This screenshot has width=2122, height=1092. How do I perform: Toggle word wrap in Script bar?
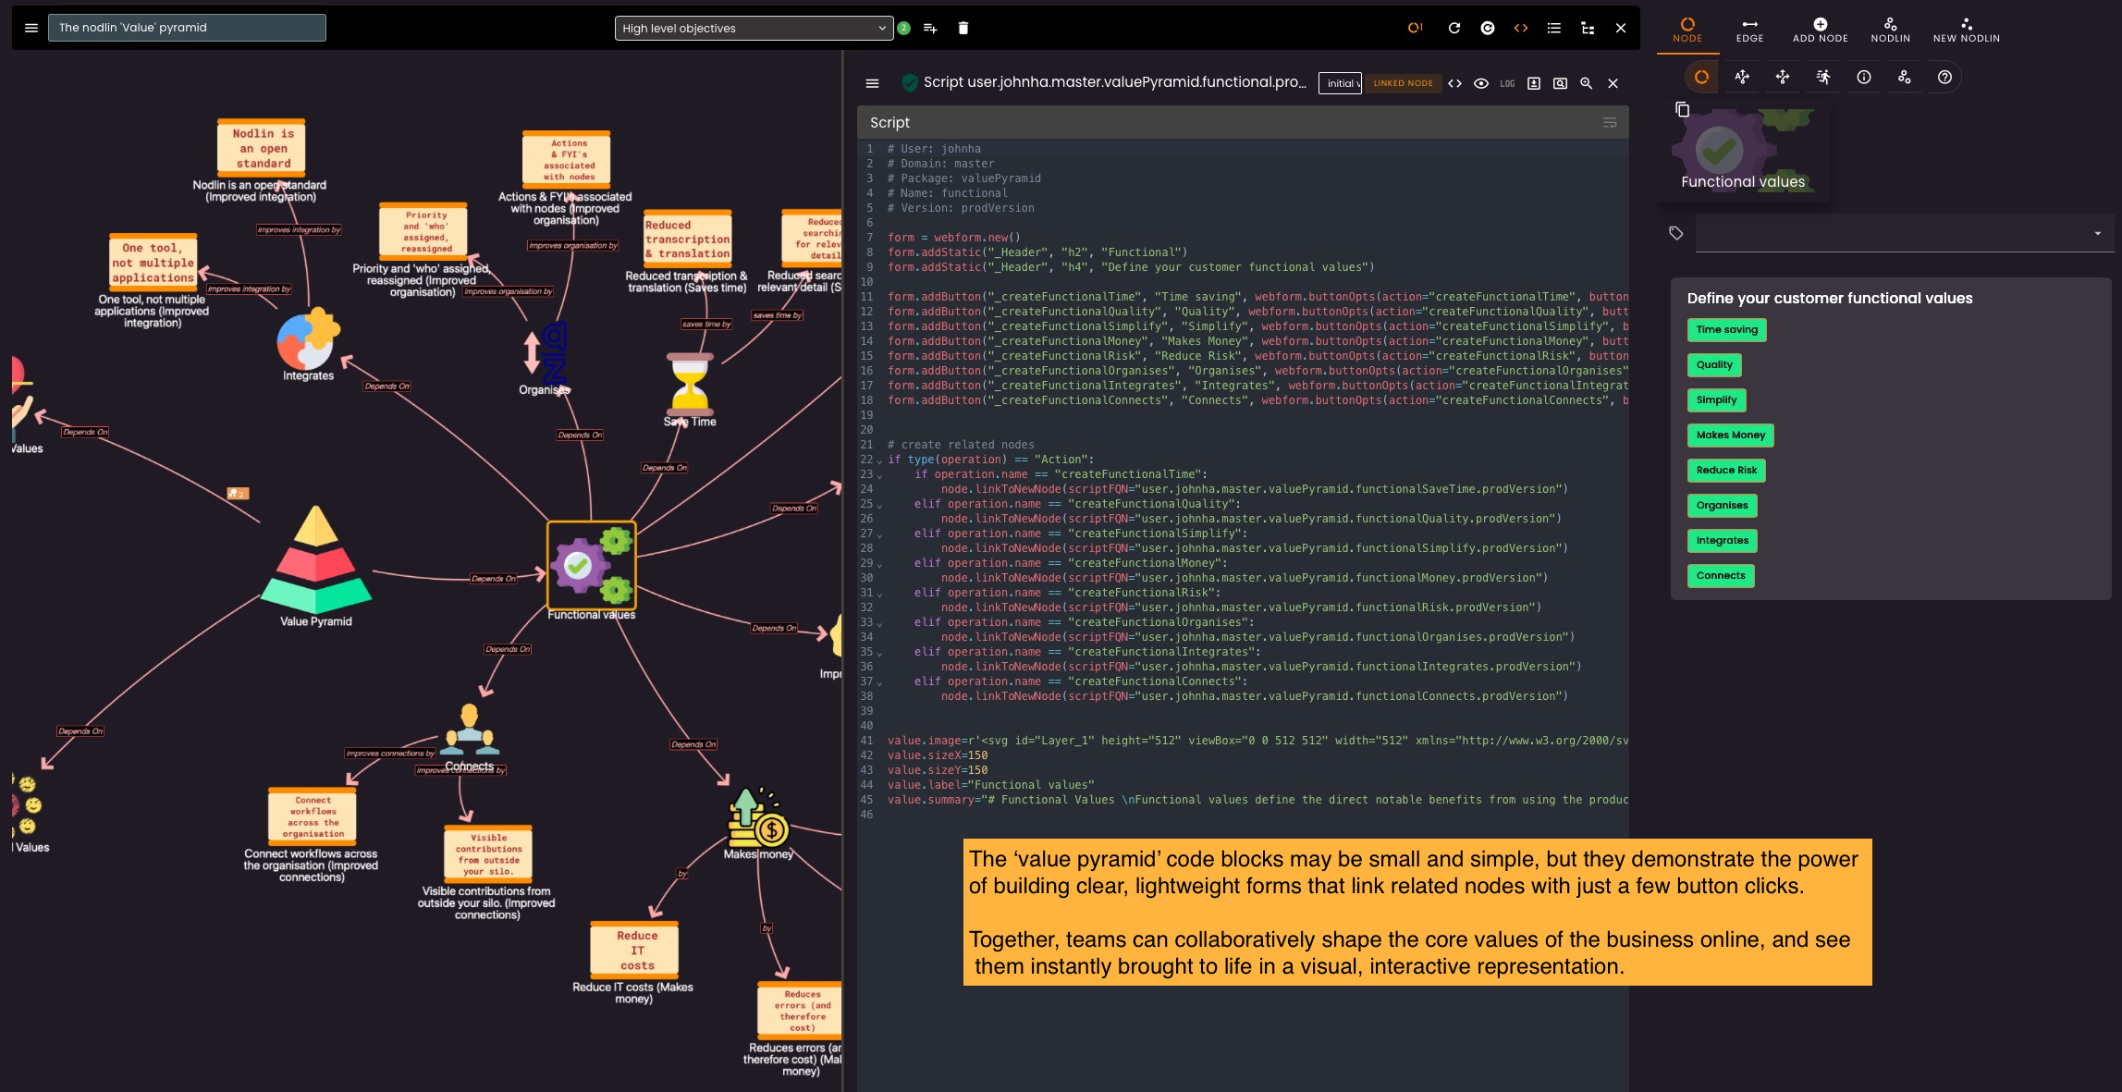point(1609,122)
